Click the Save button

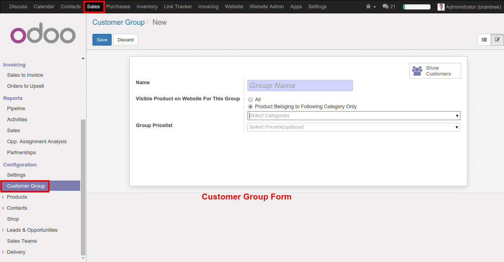(102, 39)
